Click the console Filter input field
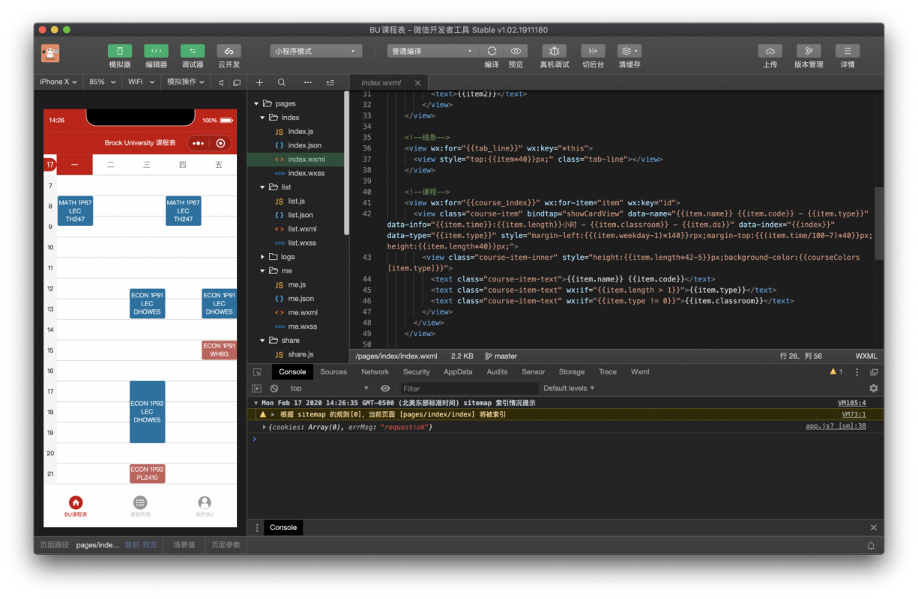The width and height of the screenshot is (918, 599). (468, 389)
